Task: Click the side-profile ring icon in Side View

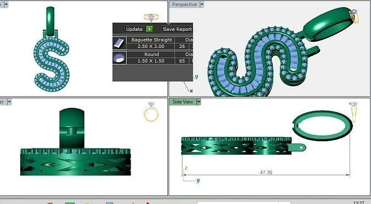Action: coord(353,112)
